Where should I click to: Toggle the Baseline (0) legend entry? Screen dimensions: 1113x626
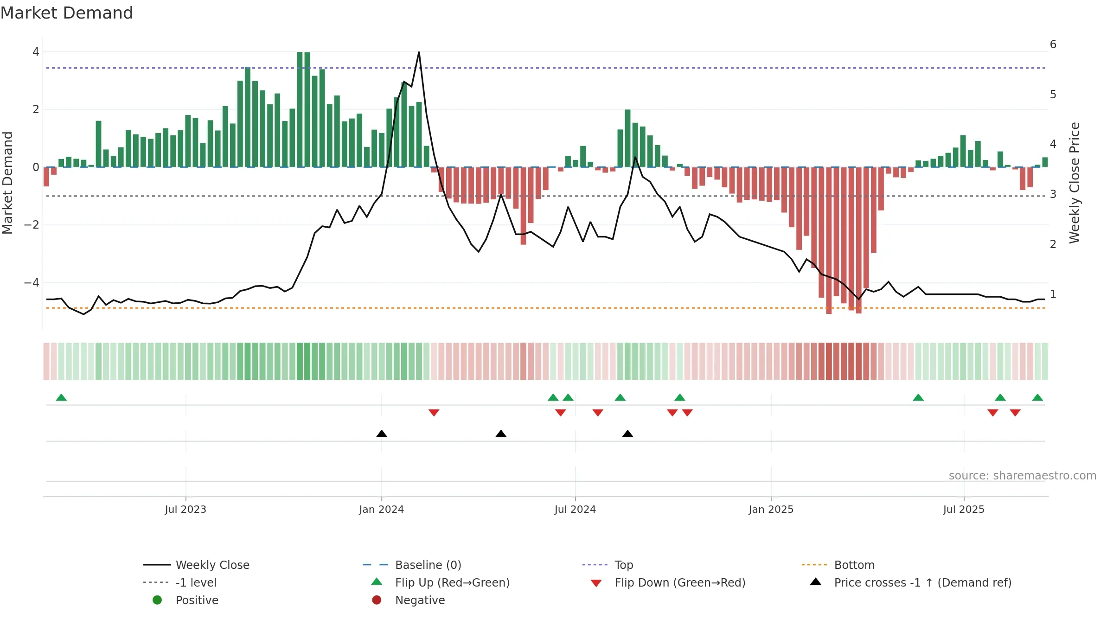point(412,565)
